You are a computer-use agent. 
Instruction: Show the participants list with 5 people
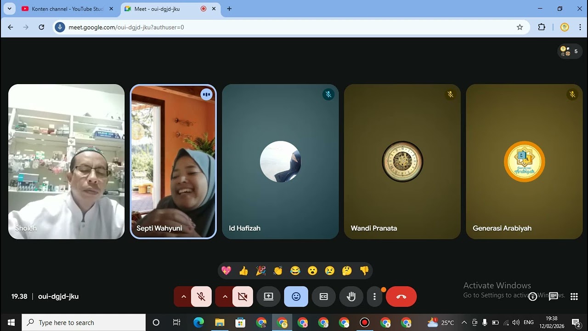coord(570,51)
